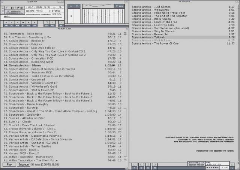Go to previous track with PR button
This screenshot has height=170, width=240.
pyautogui.click(x=6, y=24)
